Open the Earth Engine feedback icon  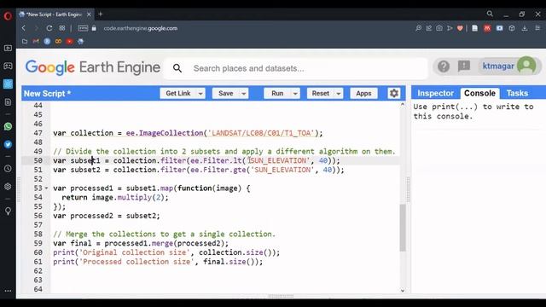click(464, 66)
